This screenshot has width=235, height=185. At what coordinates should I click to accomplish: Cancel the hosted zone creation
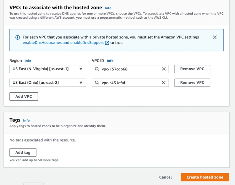(x=165, y=177)
